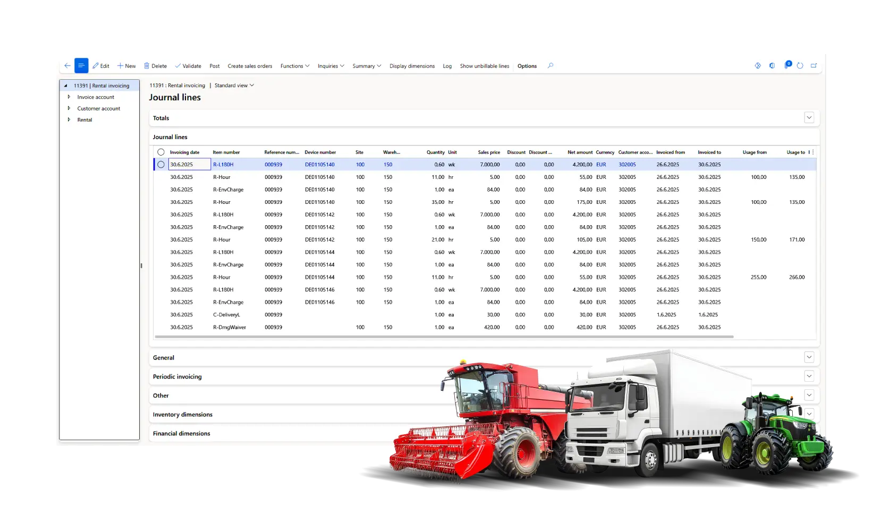Click the navigation pane splitter handle
The height and width of the screenshot is (531, 882).
tap(141, 265)
